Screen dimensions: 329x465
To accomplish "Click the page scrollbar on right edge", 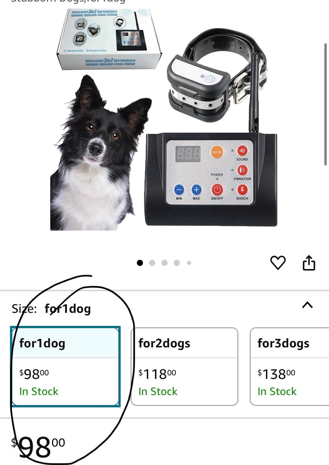I will pyautogui.click(x=326, y=105).
